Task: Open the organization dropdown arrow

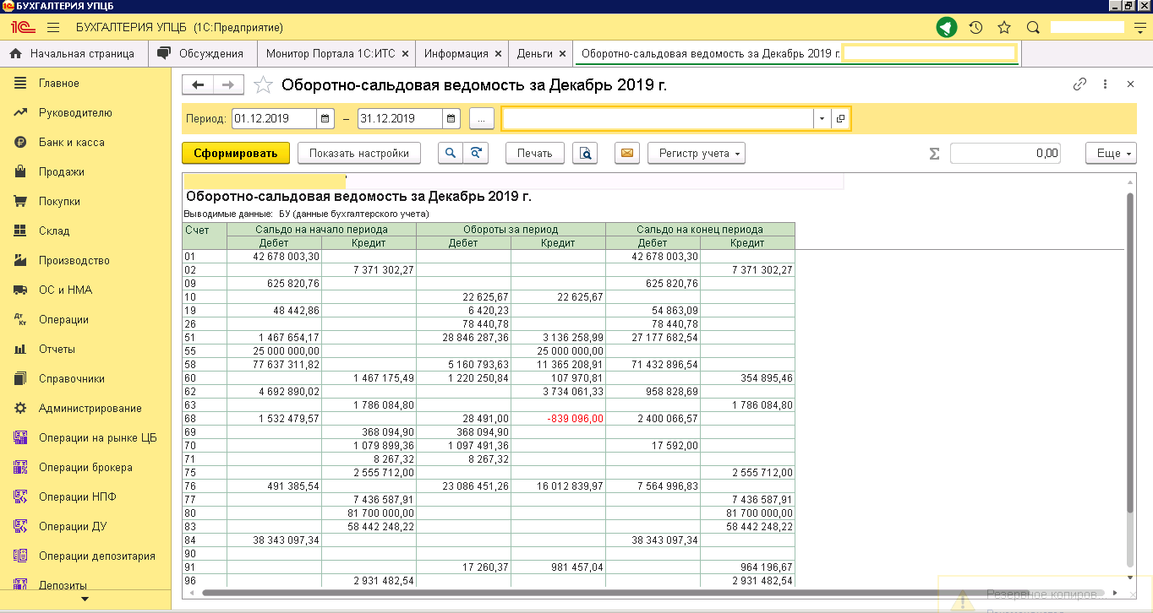Action: (x=822, y=119)
